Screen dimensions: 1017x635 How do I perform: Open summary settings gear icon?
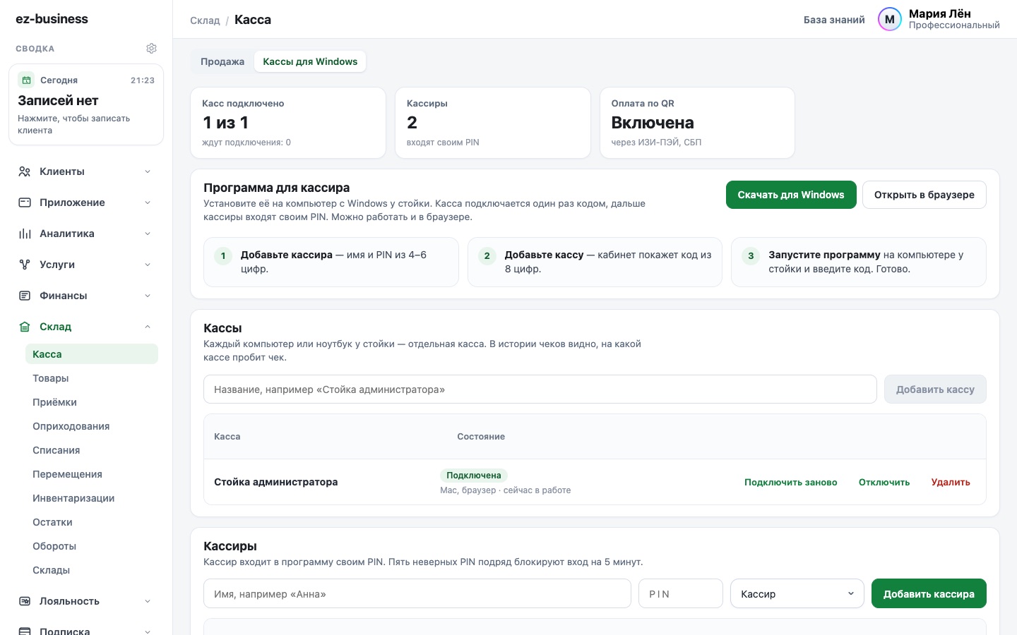coord(151,48)
